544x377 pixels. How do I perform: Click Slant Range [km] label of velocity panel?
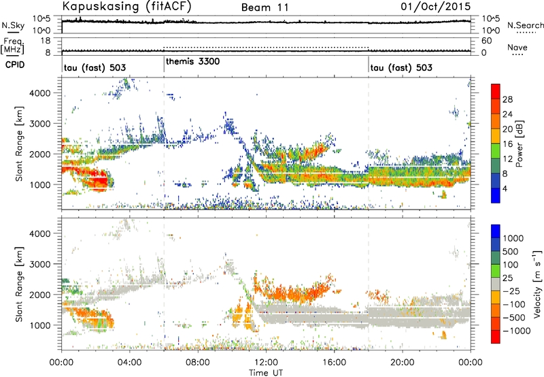pyautogui.click(x=19, y=284)
